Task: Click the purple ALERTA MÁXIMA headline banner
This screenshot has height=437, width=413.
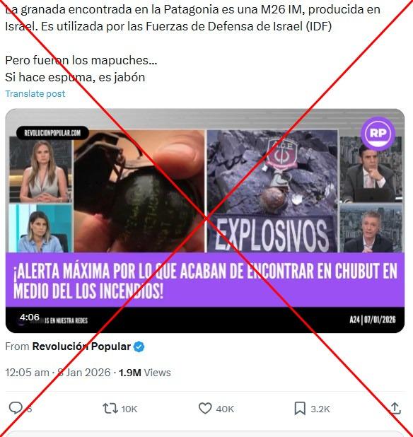Action: point(205,280)
